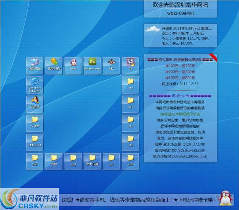Image resolution: width=239 pixels, height=210 pixels.
Task: Launch the yellow gear icon tile
Action: [54, 66]
